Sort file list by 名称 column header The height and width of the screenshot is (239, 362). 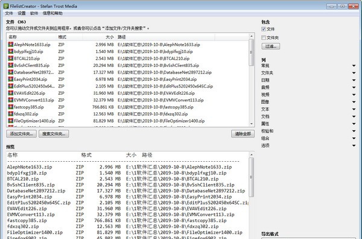tap(32, 37)
